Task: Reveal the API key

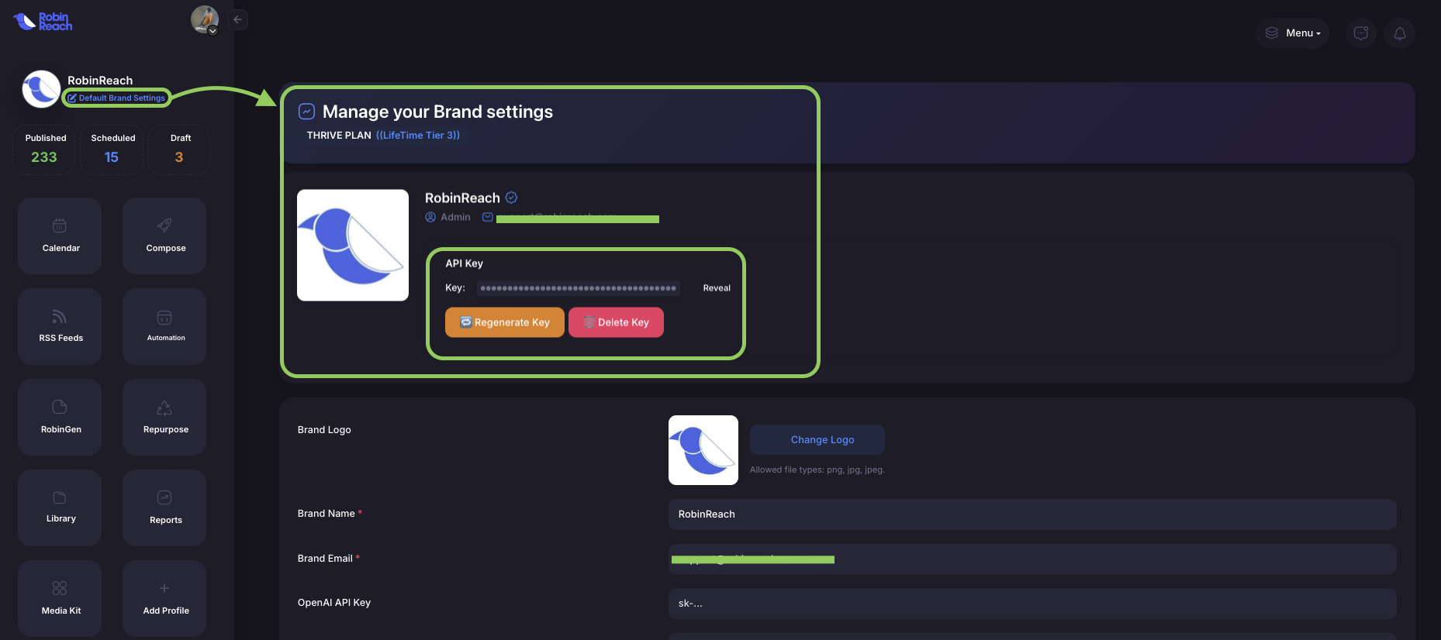Action: click(717, 288)
